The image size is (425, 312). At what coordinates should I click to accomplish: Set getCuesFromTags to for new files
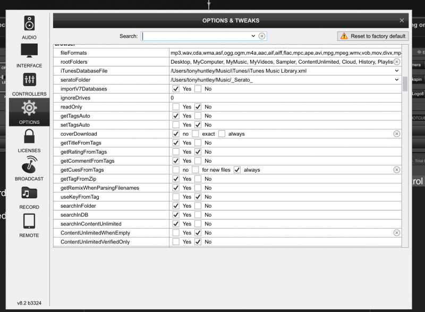pyautogui.click(x=195, y=170)
